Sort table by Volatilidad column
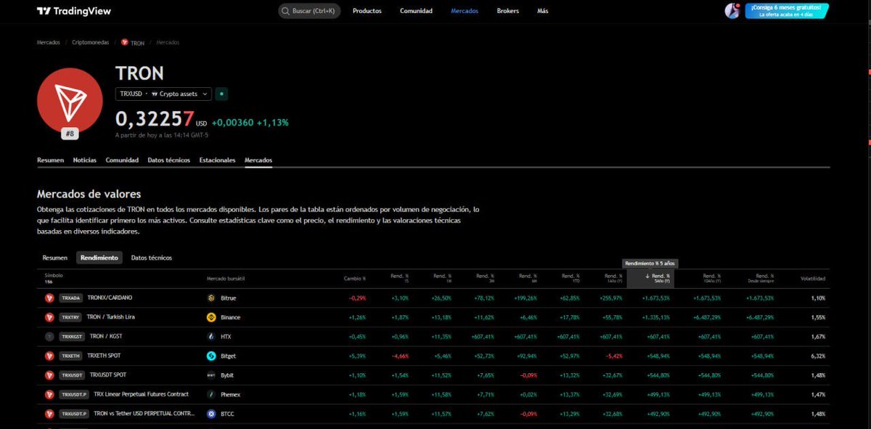This screenshot has height=429, width=871. [x=813, y=279]
